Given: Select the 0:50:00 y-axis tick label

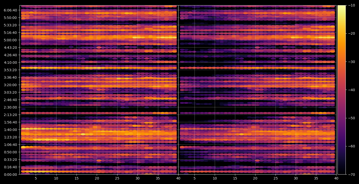Looking at the screenshot, I should click(10, 152).
